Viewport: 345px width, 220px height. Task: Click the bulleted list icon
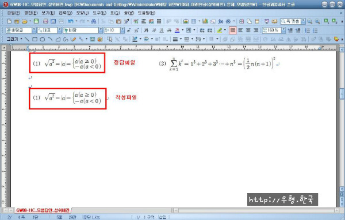click(x=315, y=30)
